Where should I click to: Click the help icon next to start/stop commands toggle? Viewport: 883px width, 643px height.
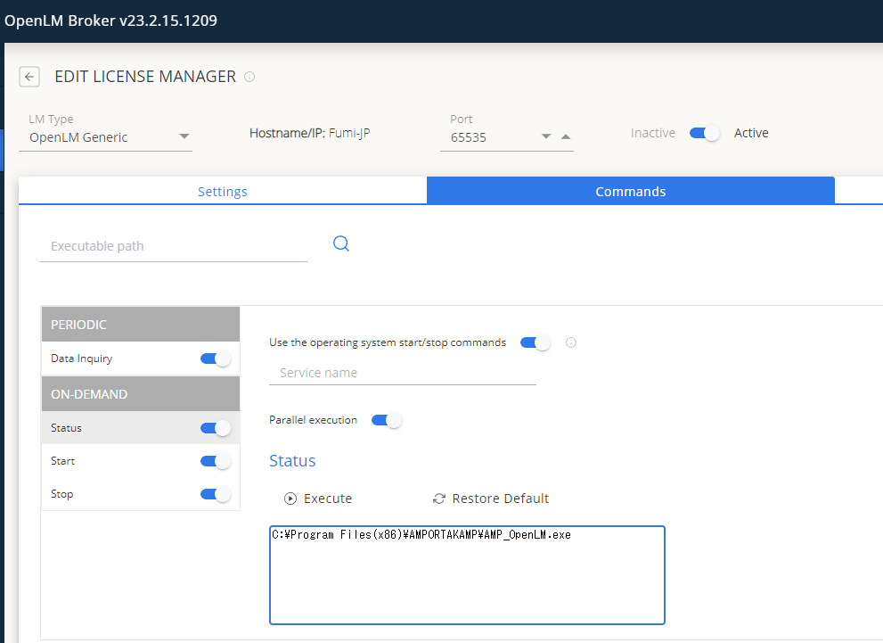[x=570, y=342]
